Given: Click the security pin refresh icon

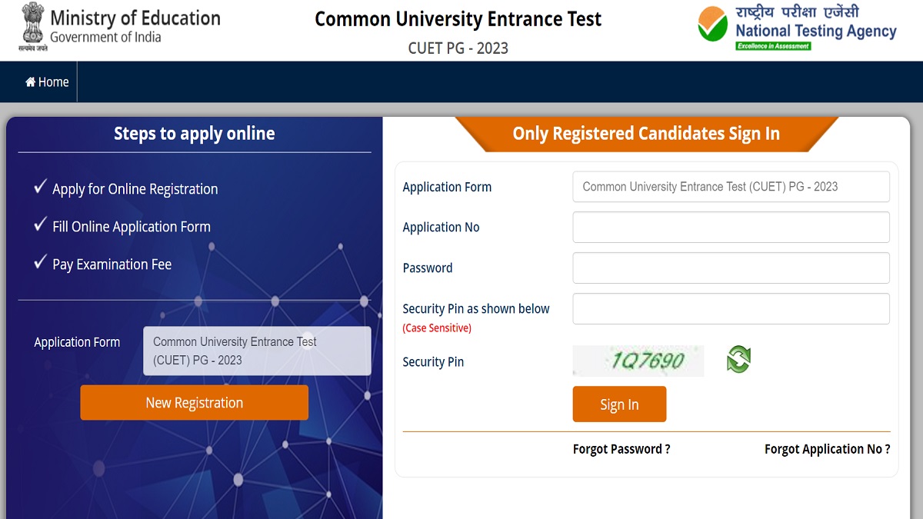Looking at the screenshot, I should click(x=738, y=359).
